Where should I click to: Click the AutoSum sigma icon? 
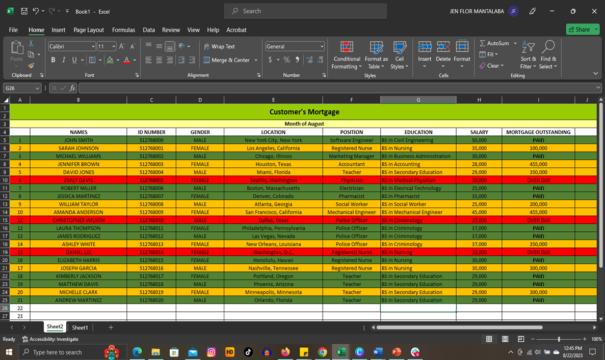click(x=483, y=43)
